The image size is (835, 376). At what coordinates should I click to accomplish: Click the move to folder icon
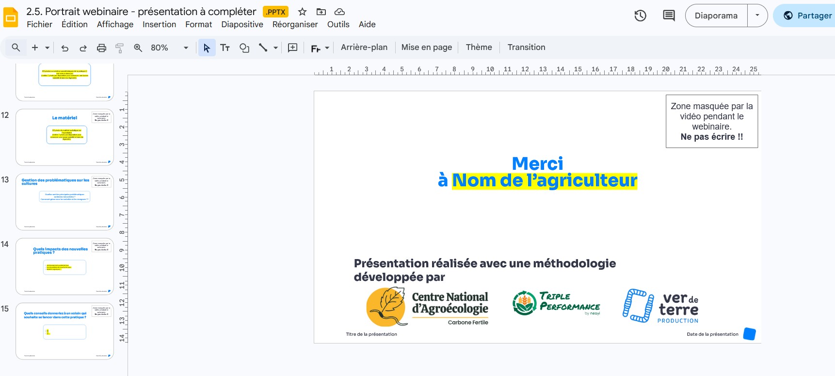321,12
